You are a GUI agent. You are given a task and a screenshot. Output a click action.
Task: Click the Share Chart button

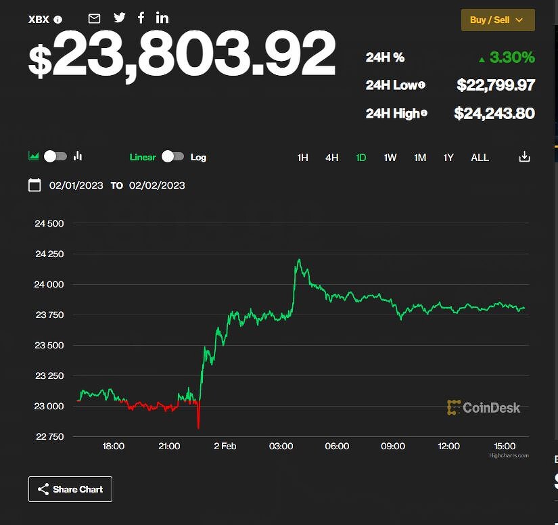coord(70,489)
